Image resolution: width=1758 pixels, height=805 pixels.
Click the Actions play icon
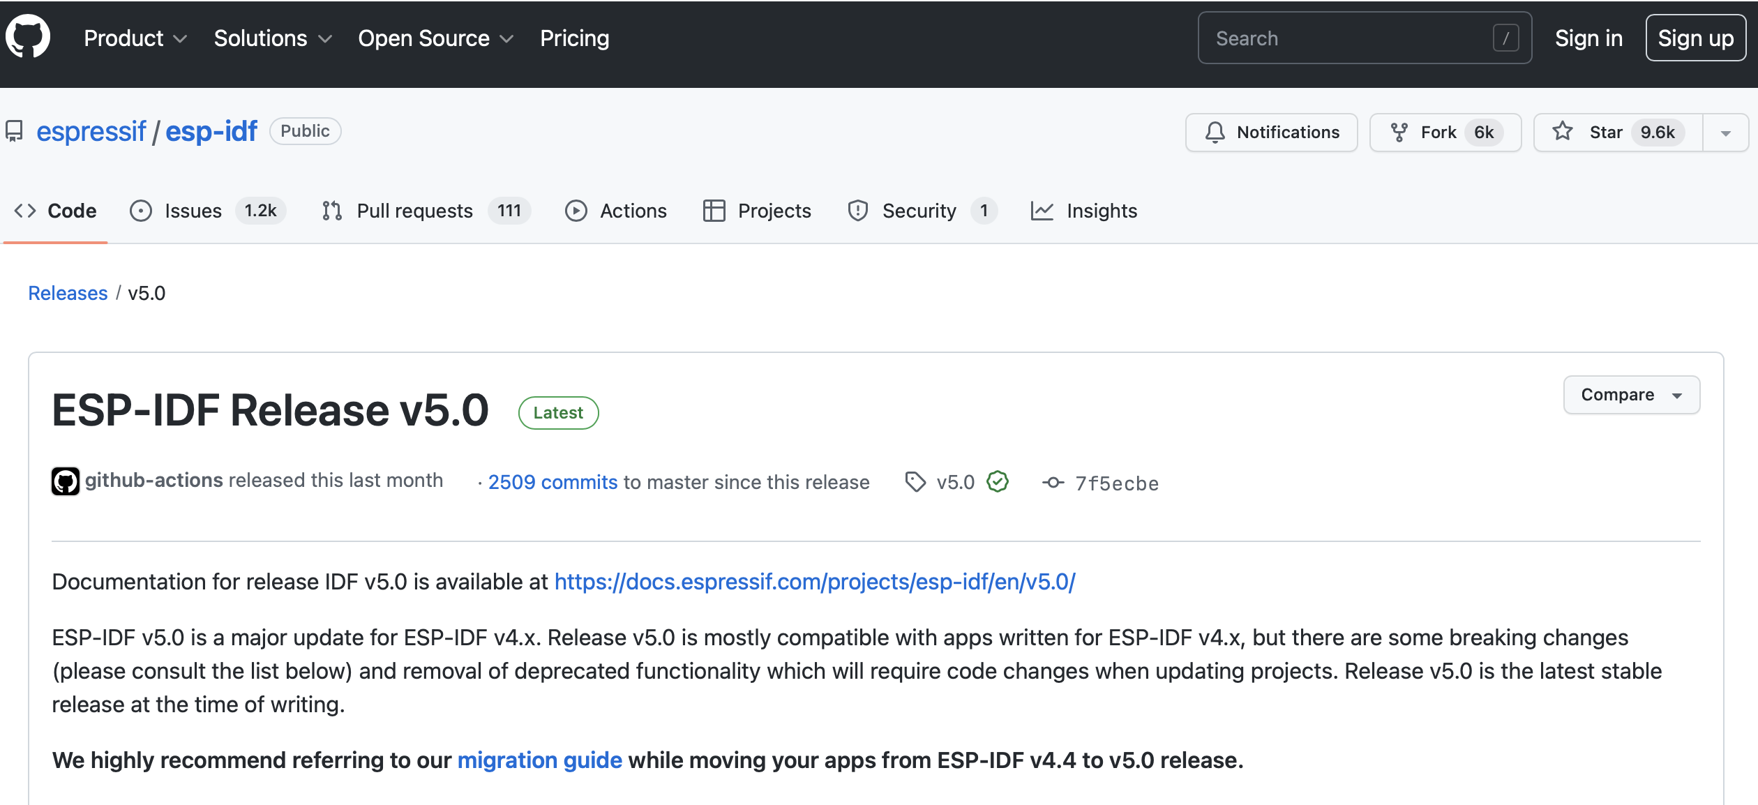576,210
